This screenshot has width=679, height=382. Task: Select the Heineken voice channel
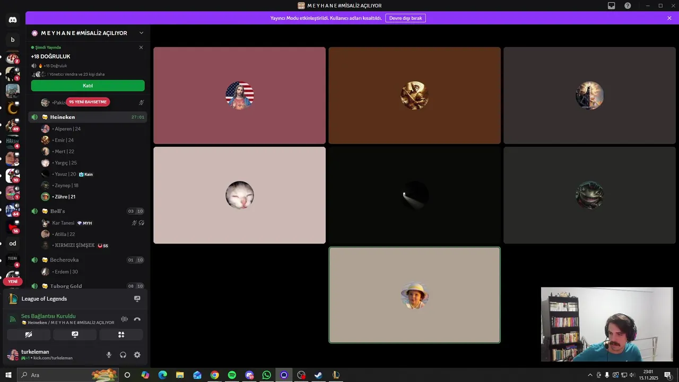click(x=88, y=117)
